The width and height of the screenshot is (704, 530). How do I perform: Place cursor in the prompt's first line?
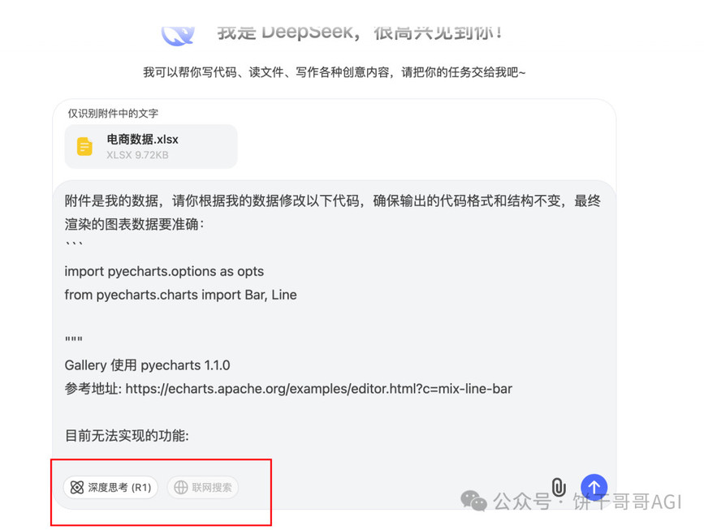pyautogui.click(x=333, y=200)
